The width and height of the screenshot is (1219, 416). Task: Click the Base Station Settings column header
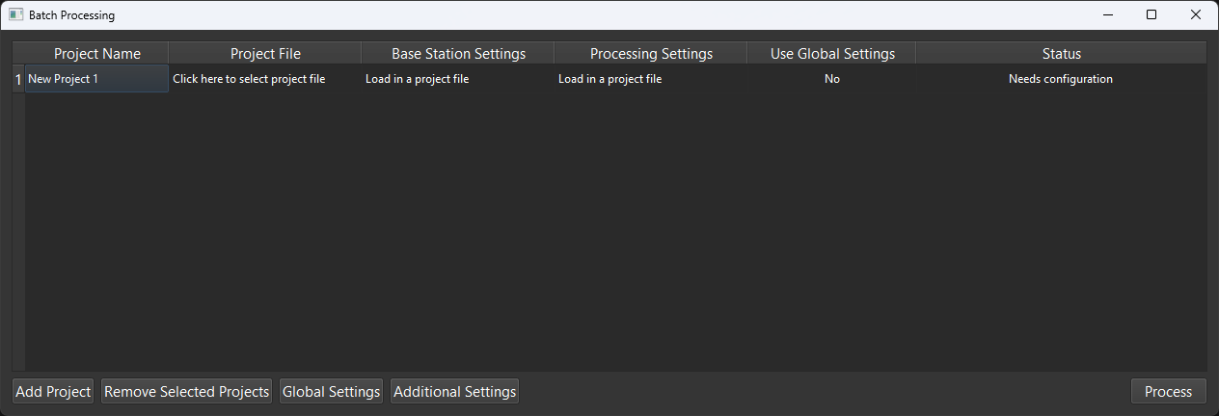pyautogui.click(x=458, y=54)
